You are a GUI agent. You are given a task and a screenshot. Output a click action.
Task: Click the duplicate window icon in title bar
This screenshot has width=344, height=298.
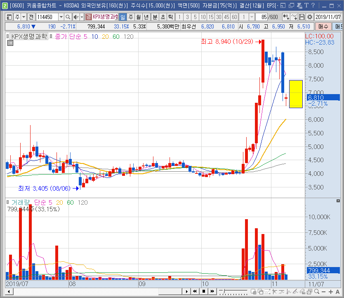[291, 5]
